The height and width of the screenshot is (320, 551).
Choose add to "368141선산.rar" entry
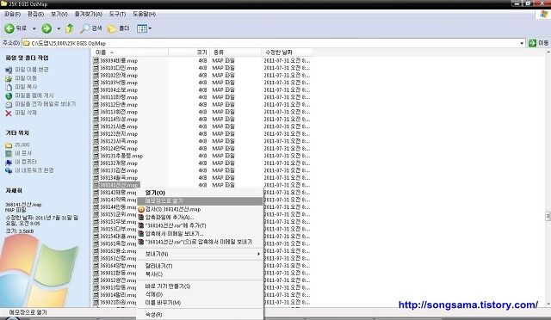pos(200,225)
